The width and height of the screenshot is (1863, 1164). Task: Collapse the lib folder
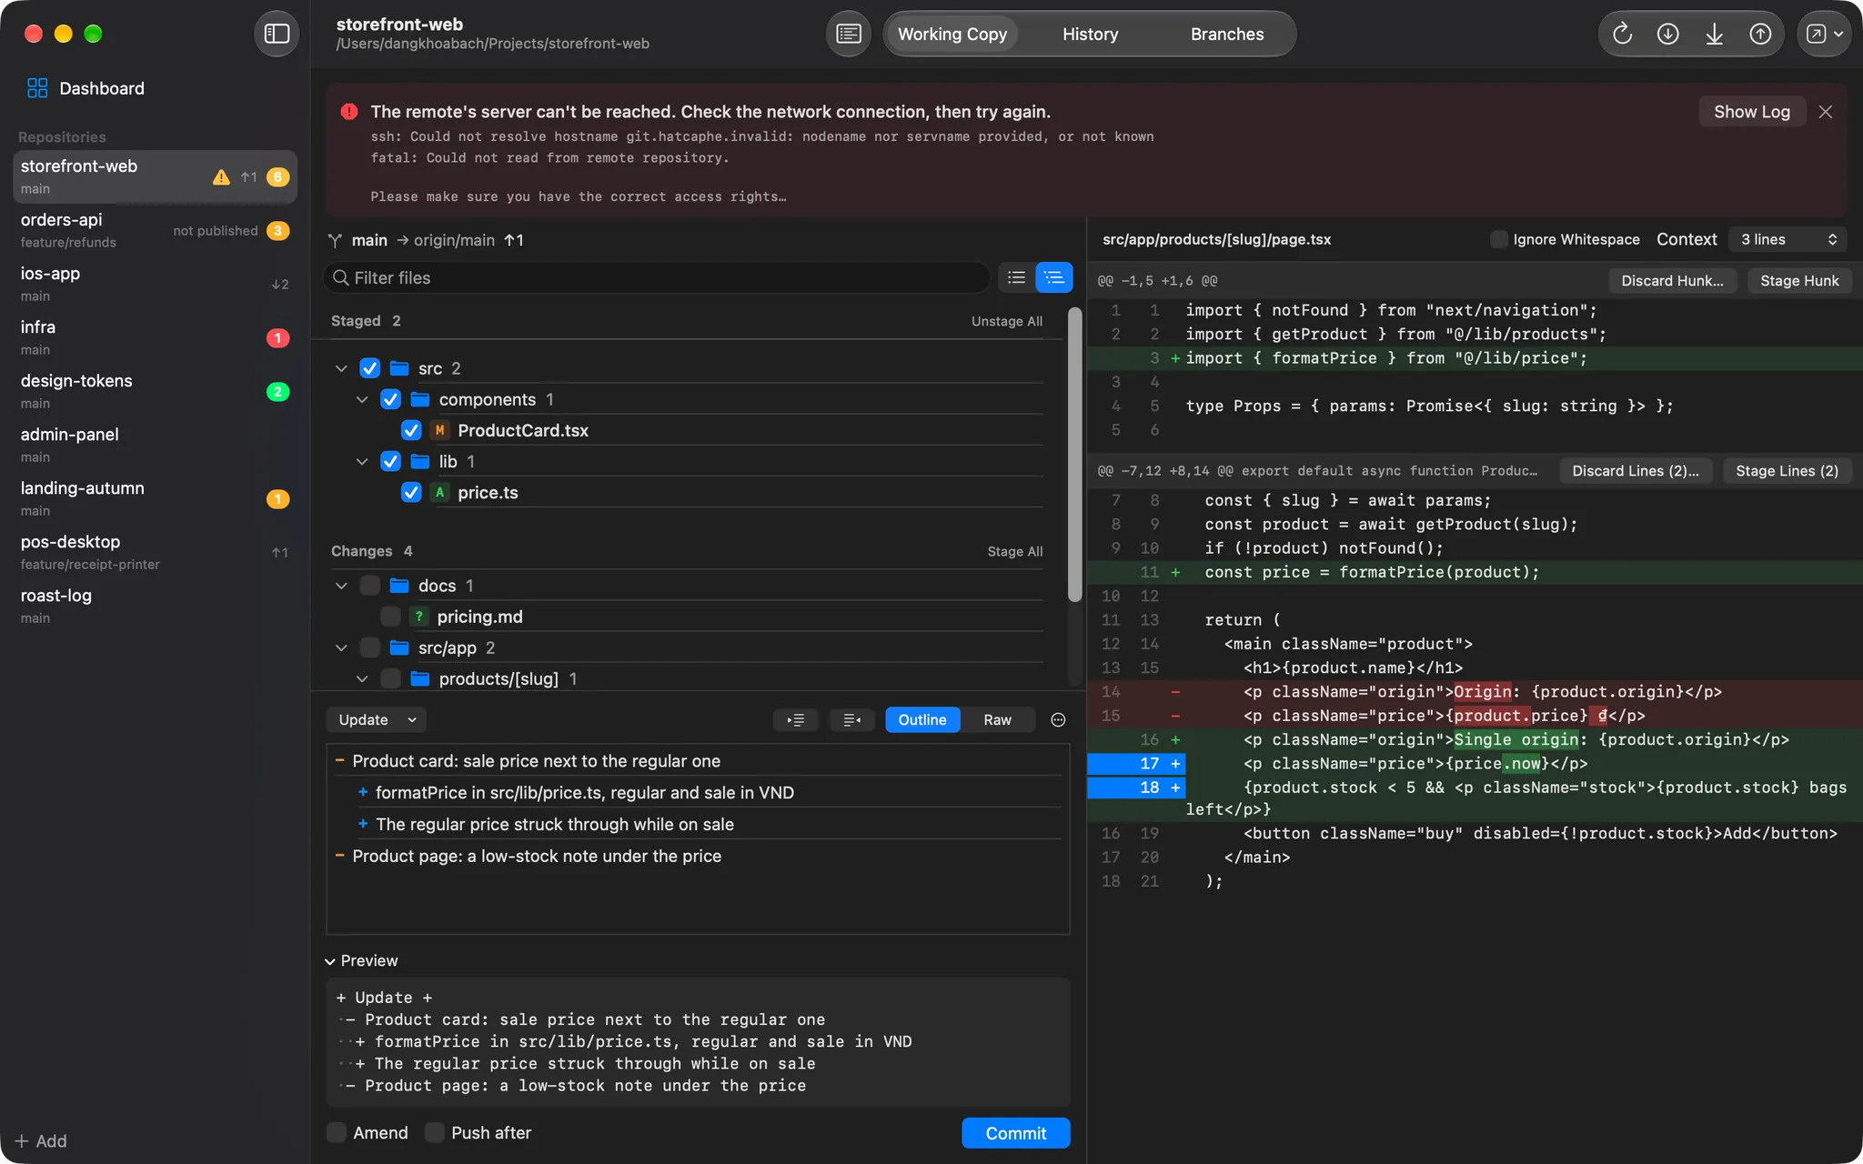click(362, 461)
